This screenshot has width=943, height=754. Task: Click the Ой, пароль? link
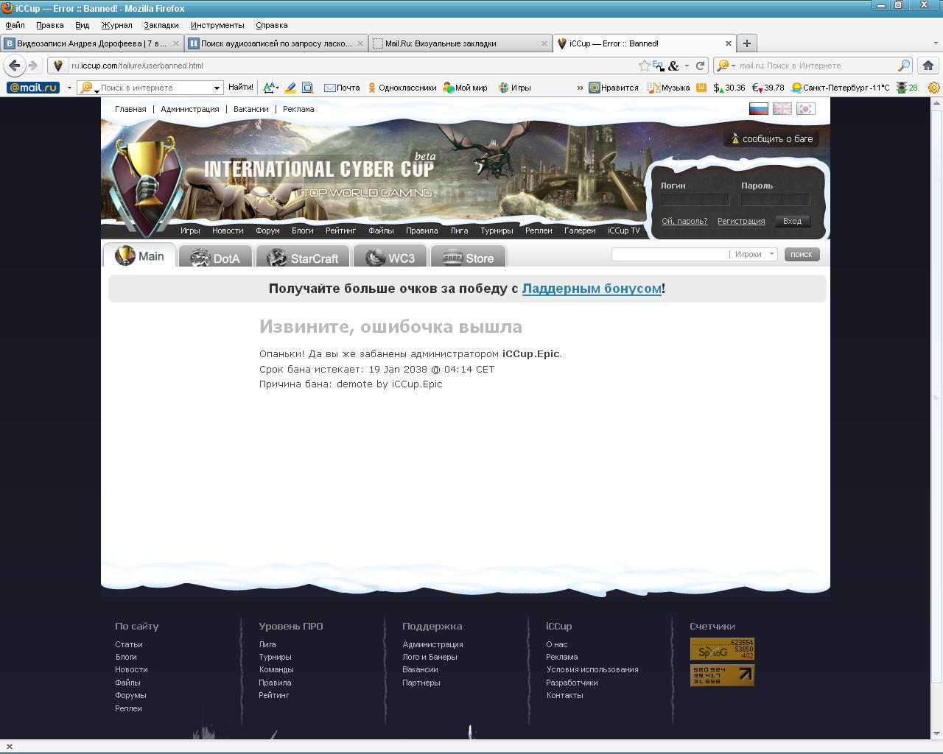pyautogui.click(x=684, y=221)
